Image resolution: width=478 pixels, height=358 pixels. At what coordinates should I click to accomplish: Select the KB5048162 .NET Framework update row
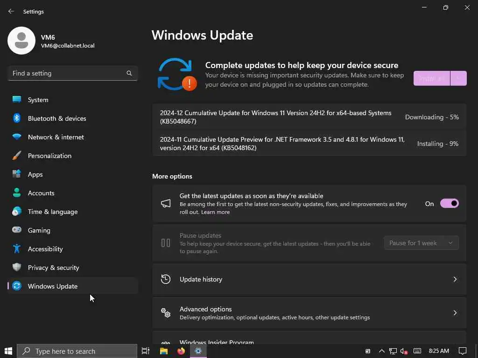[309, 144]
